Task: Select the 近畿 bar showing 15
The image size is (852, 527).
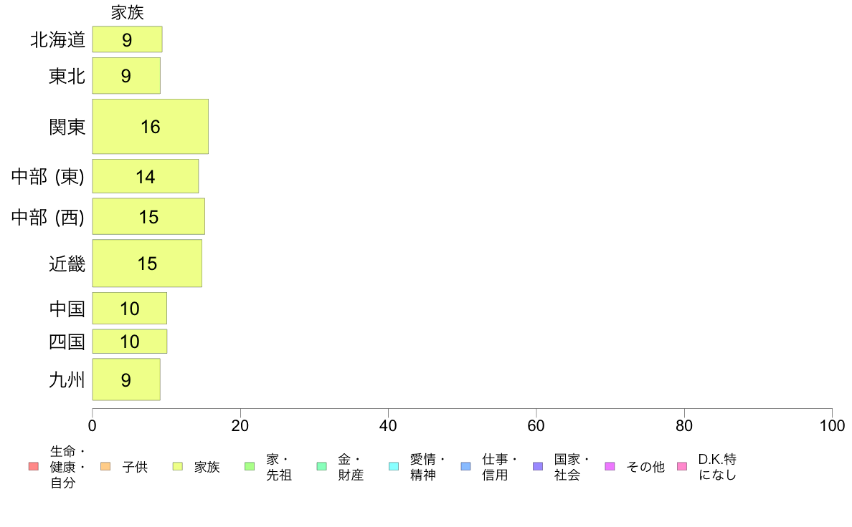Action: [x=147, y=263]
